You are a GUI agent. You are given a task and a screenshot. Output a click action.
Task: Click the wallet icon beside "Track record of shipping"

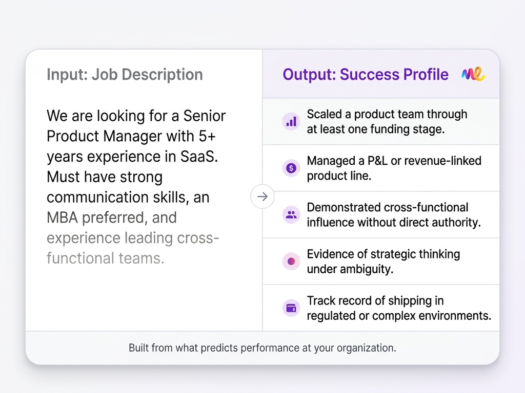291,308
